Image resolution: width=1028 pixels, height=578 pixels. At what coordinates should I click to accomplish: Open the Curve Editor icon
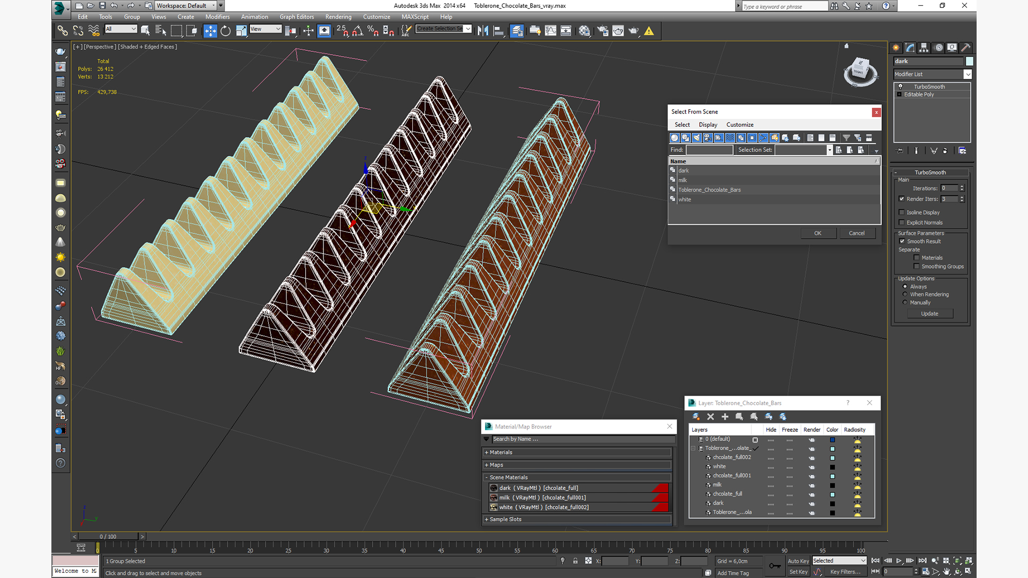pos(550,31)
